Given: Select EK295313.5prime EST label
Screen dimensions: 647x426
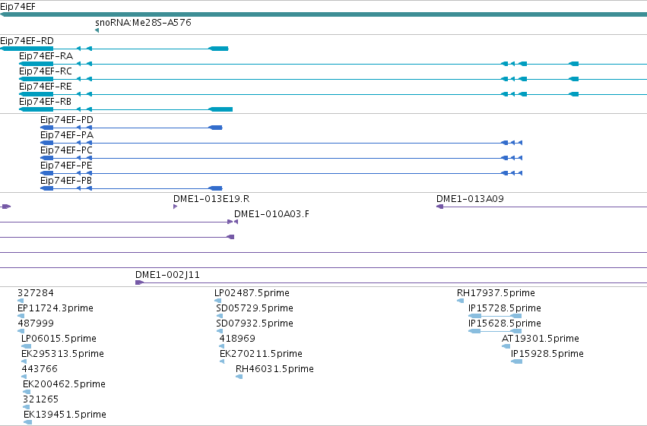Looking at the screenshot, I should (x=62, y=354).
